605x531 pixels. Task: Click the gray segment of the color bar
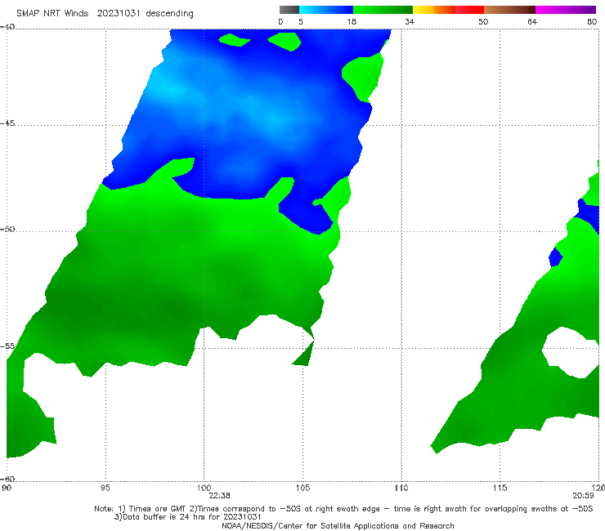tap(289, 10)
